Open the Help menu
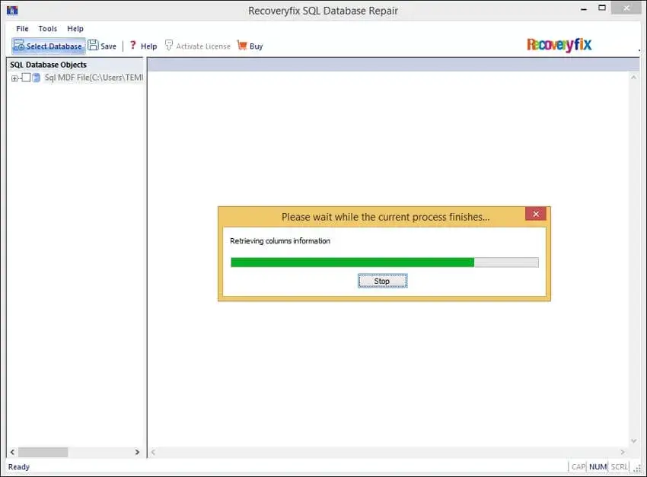Viewport: 647px width, 477px height. 75,28
